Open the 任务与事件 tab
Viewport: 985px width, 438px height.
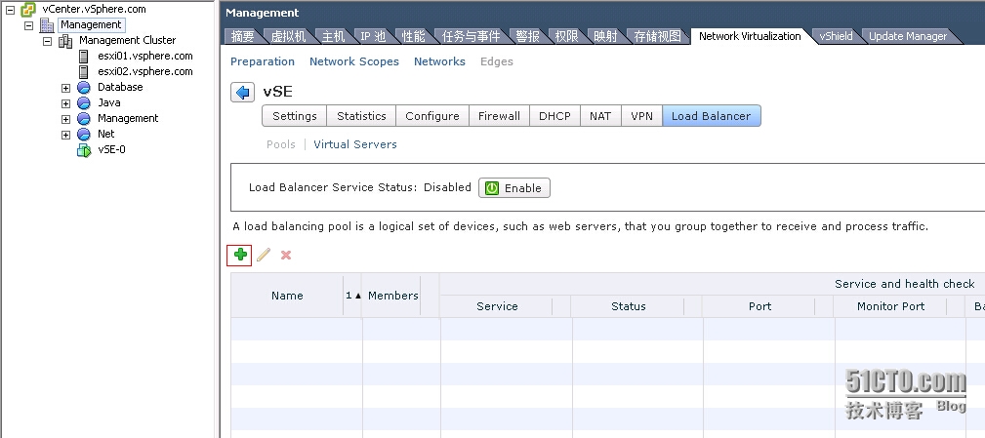pos(472,36)
